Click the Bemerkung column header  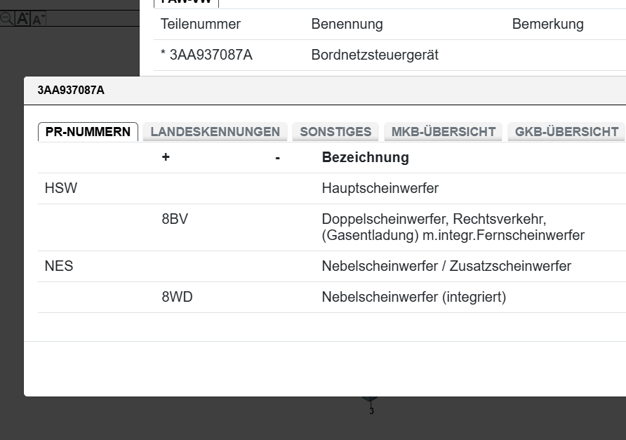[x=547, y=24]
